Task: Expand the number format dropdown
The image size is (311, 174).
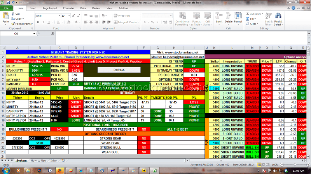Action: click(x=171, y=16)
